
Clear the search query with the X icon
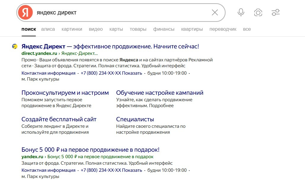(215, 13)
